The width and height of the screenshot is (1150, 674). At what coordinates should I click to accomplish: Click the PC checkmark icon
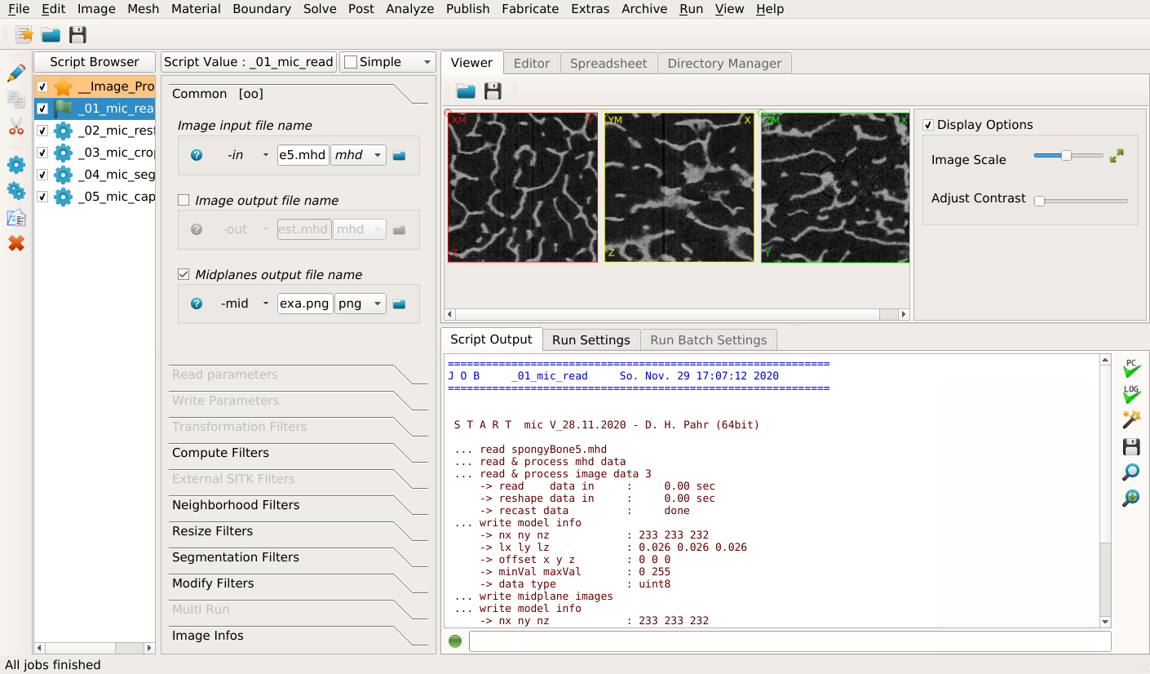click(x=1131, y=368)
